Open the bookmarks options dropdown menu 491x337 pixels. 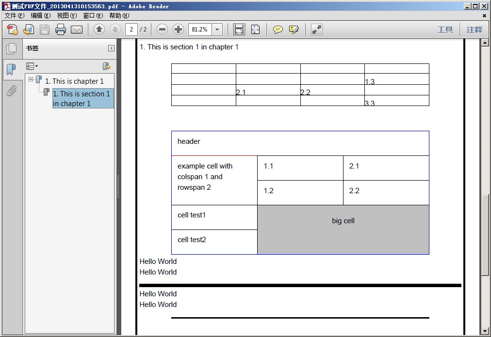tap(32, 66)
